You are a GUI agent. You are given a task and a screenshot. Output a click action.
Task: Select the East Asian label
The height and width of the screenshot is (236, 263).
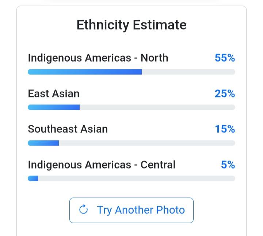[54, 94]
